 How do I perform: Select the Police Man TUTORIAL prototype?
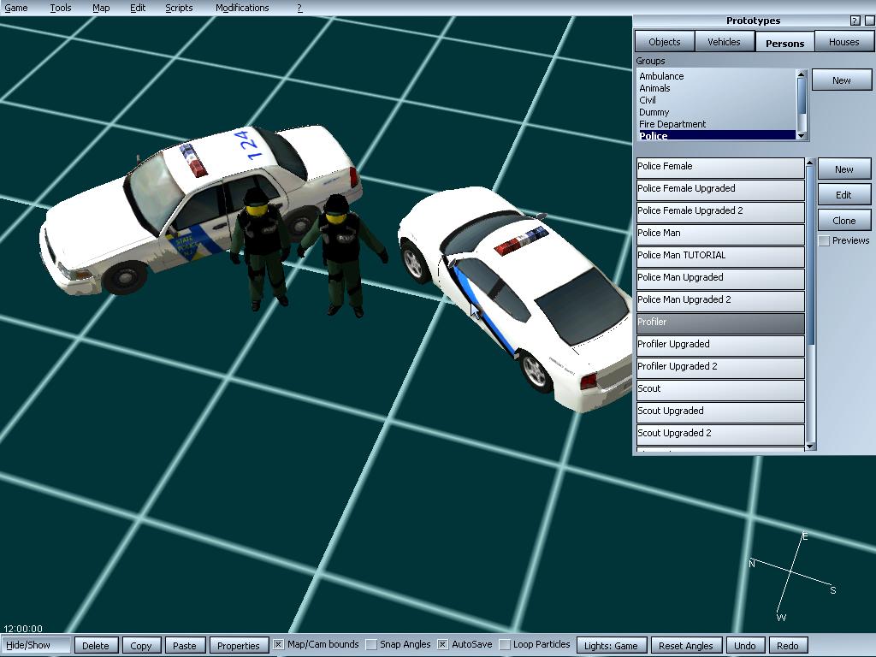(720, 256)
